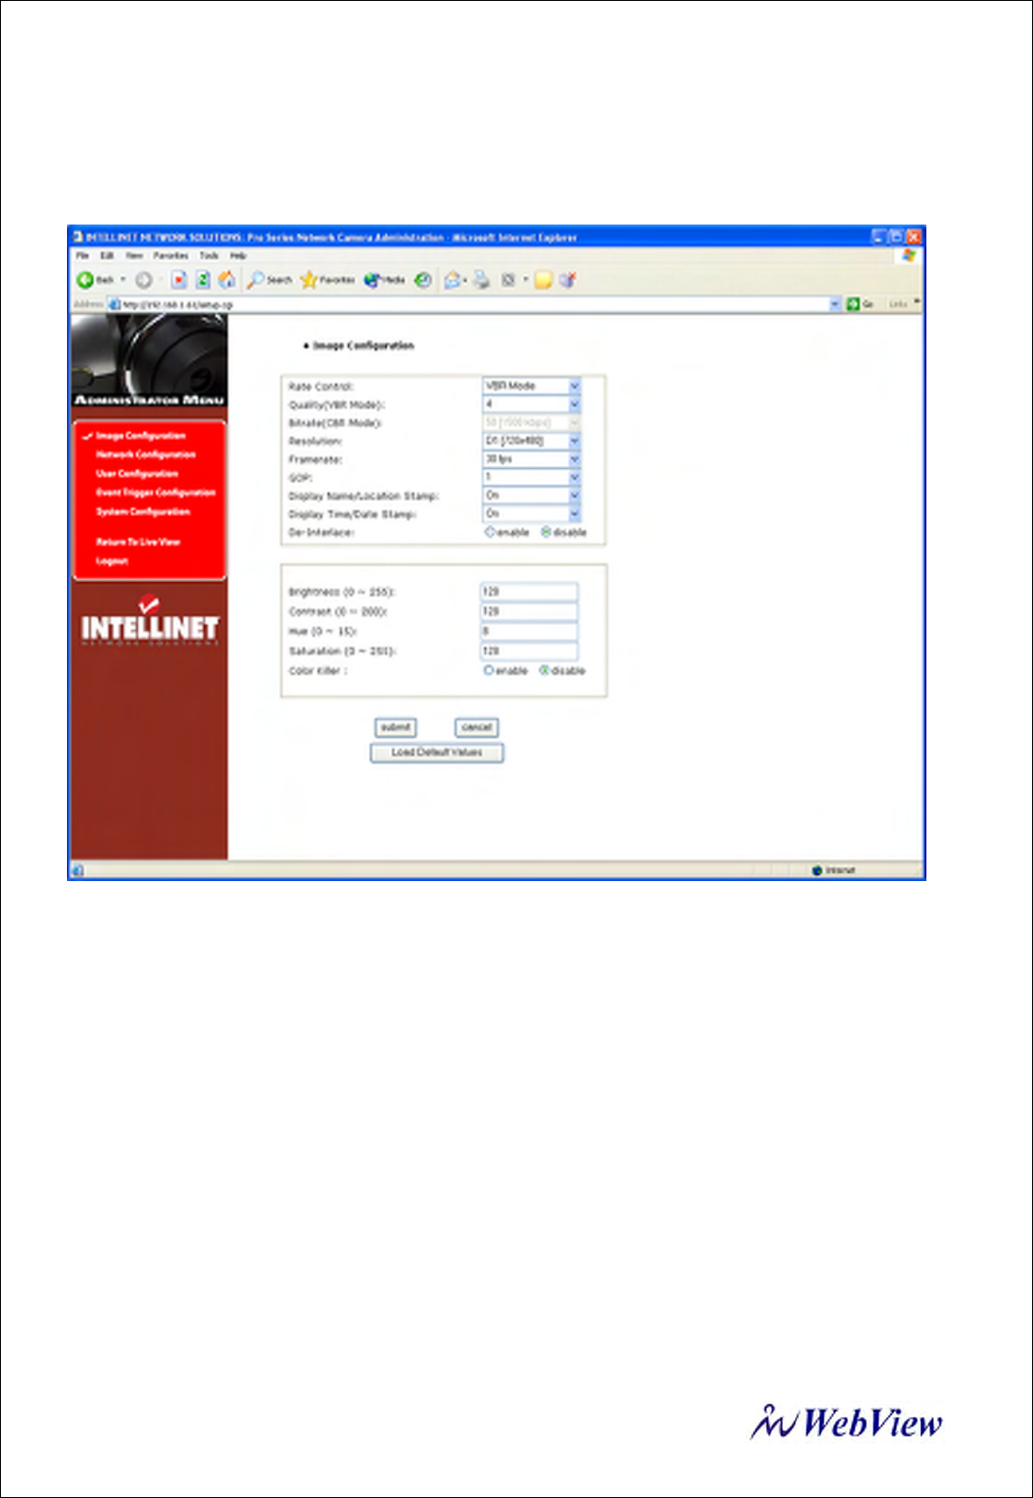Click the Edit page toolbar icon

click(508, 280)
